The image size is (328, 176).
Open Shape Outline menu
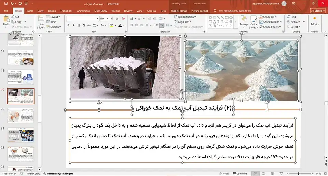click(x=271, y=22)
